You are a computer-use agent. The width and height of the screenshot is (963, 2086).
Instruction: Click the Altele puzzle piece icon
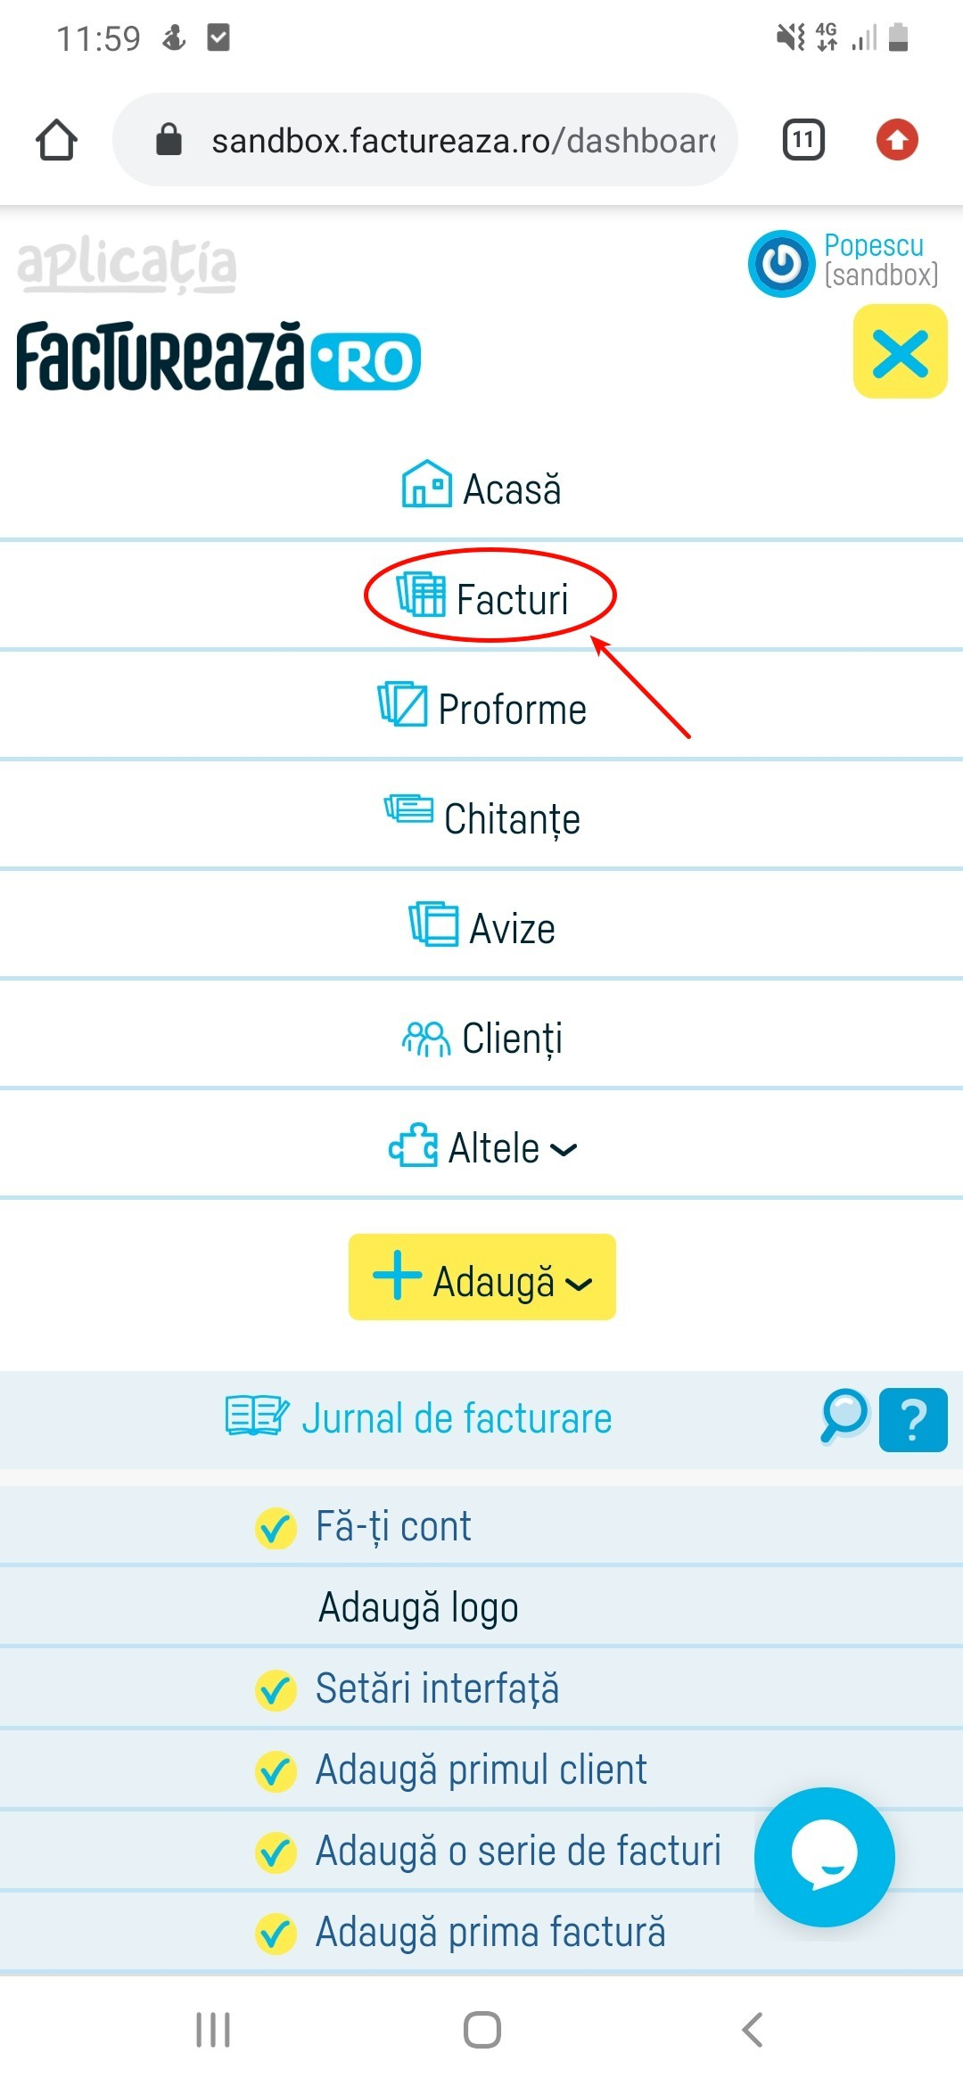tap(412, 1147)
